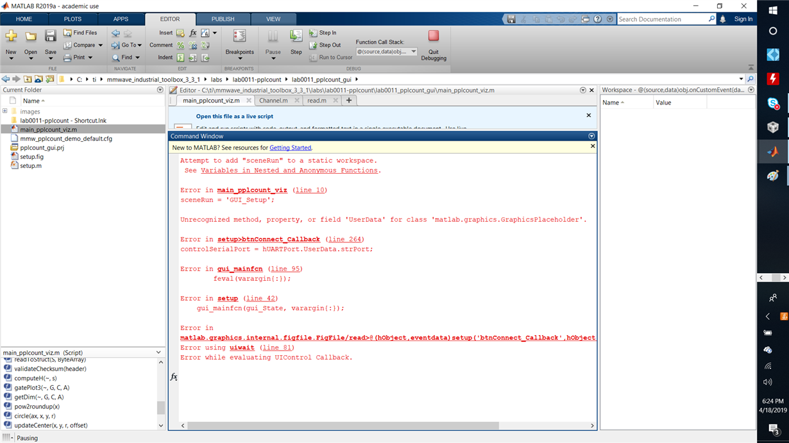Click the New file icon
This screenshot has height=443, width=789.
pos(11,37)
